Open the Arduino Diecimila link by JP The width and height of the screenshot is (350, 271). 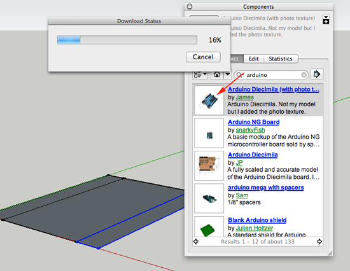pyautogui.click(x=253, y=155)
